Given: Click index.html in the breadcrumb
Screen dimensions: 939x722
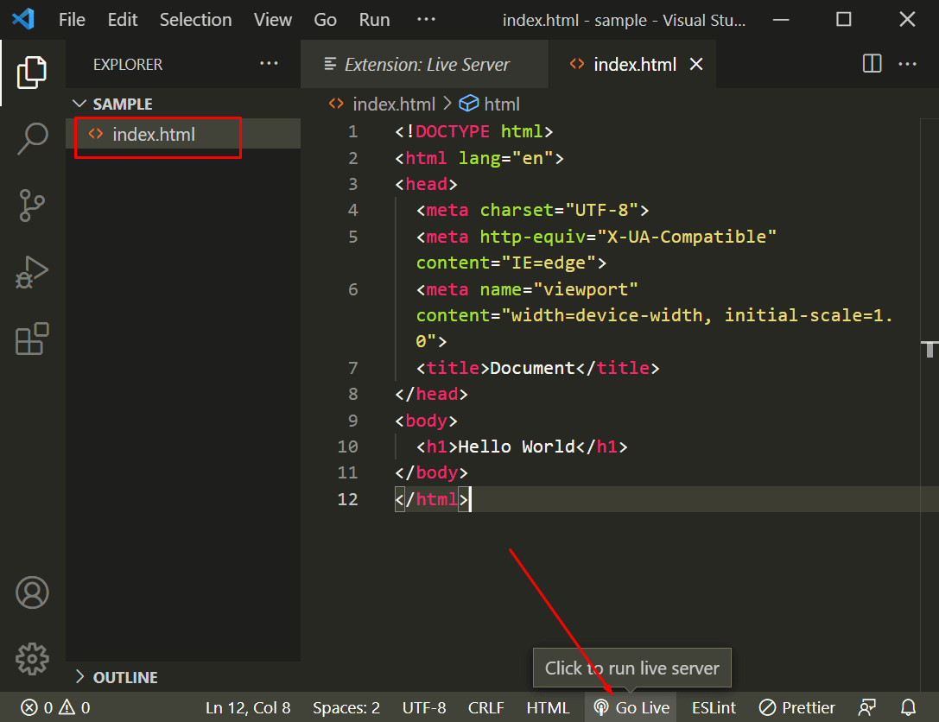Looking at the screenshot, I should pyautogui.click(x=393, y=104).
